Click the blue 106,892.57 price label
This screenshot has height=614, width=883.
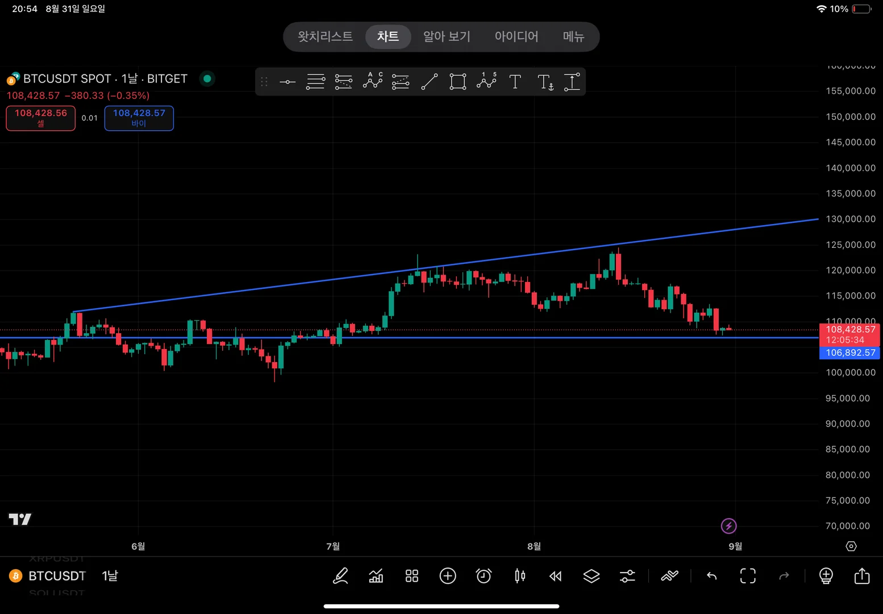coord(850,352)
